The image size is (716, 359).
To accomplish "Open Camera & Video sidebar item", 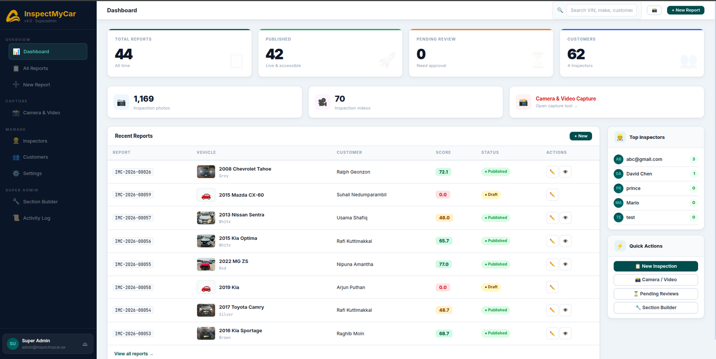I will (48, 113).
